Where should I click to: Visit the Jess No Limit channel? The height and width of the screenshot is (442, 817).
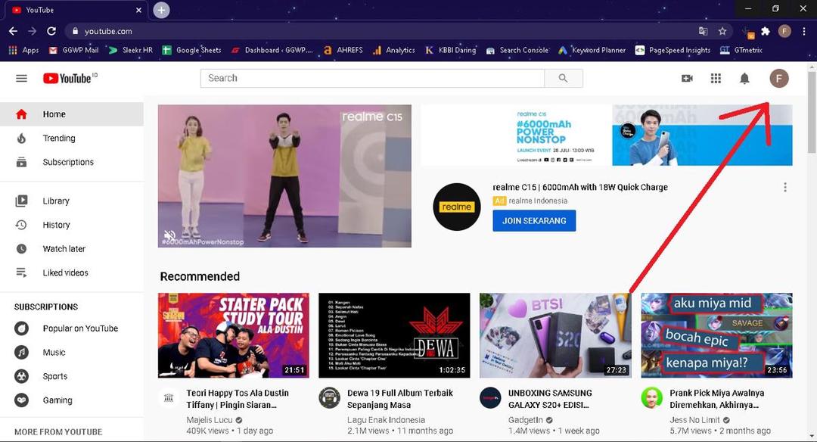click(694, 419)
